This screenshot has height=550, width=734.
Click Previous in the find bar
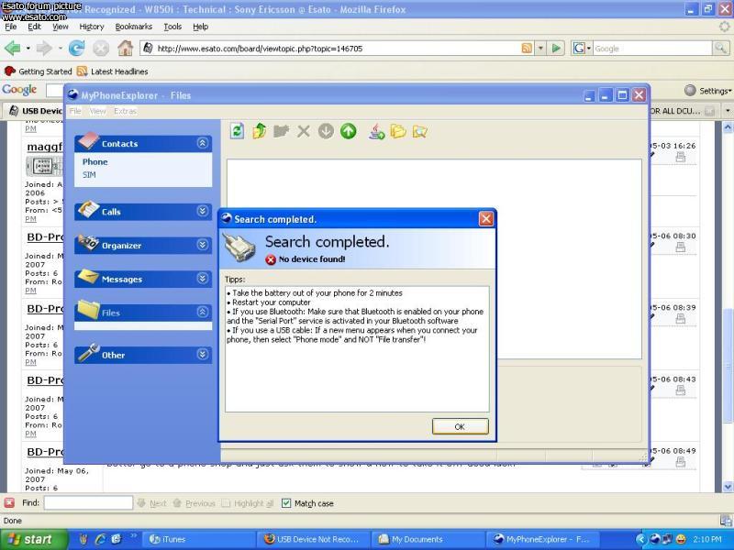[194, 503]
